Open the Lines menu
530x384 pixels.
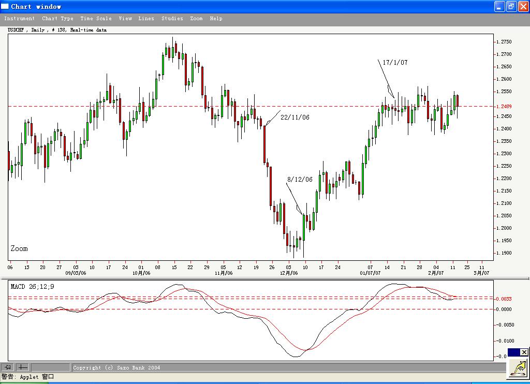pyautogui.click(x=146, y=19)
